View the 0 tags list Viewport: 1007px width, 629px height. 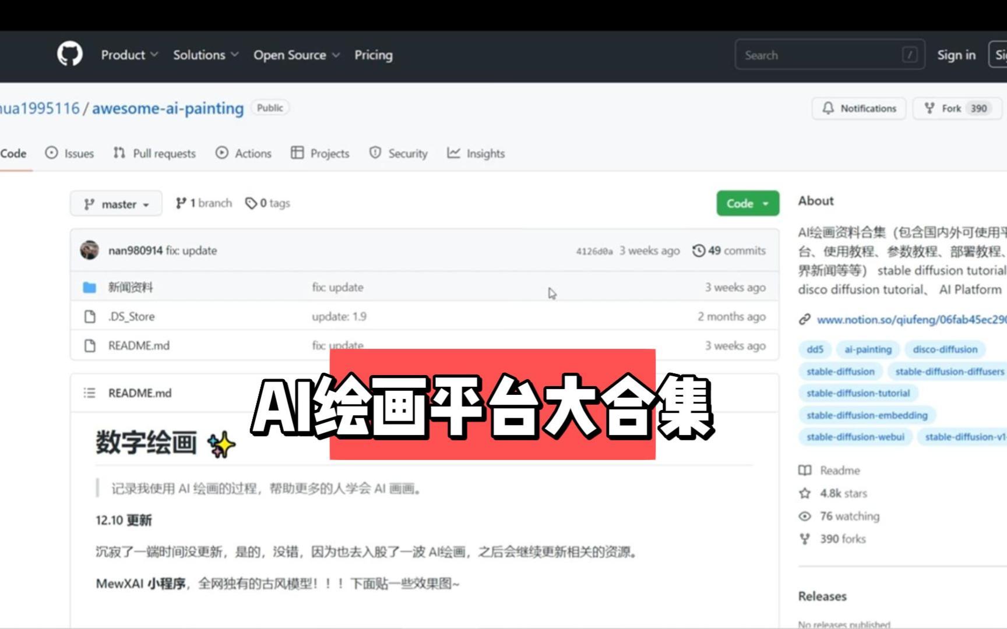tap(267, 203)
